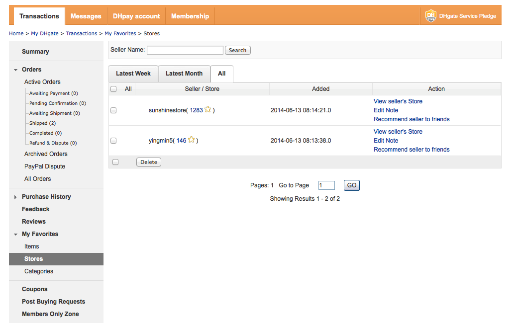Click the star icon next to yingmin5 rating
The image size is (517, 325).
click(x=191, y=140)
